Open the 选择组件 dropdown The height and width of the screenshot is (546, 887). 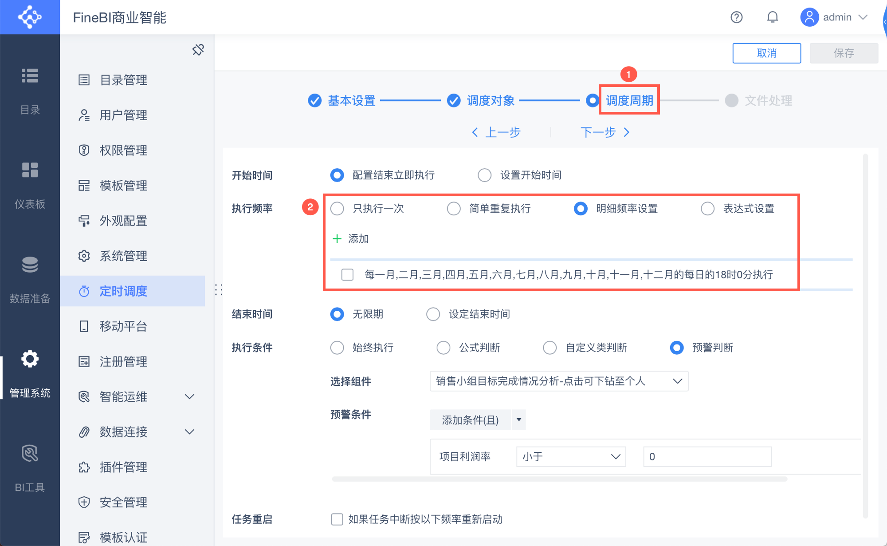tap(559, 381)
